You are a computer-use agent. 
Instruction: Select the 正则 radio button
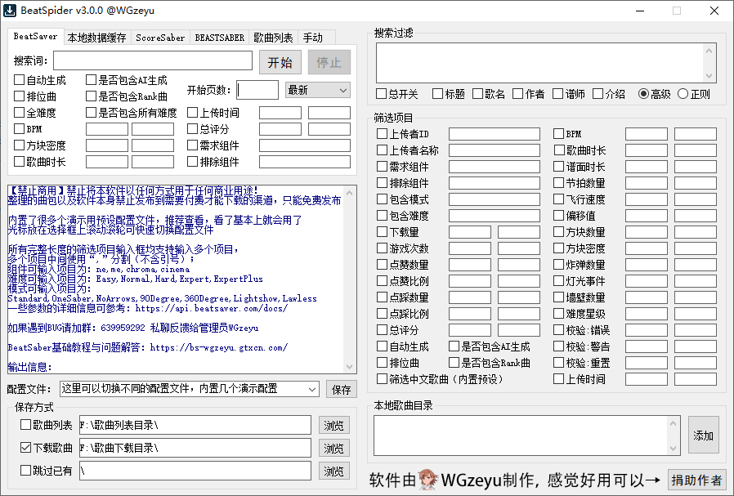[x=683, y=94]
